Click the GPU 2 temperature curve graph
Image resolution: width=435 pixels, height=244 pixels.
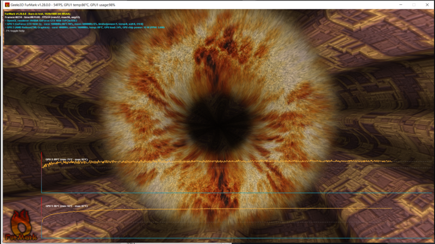pos(216,162)
